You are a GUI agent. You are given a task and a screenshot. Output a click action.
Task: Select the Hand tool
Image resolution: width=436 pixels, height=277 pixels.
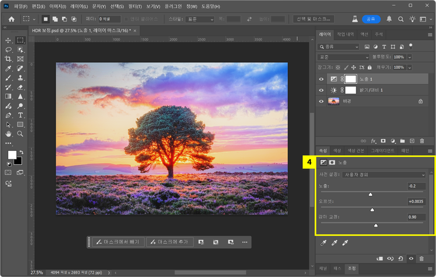point(8,134)
